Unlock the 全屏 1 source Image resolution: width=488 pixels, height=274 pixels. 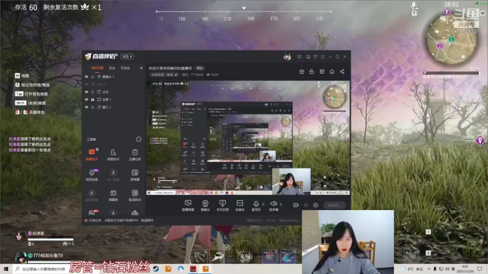point(93,99)
